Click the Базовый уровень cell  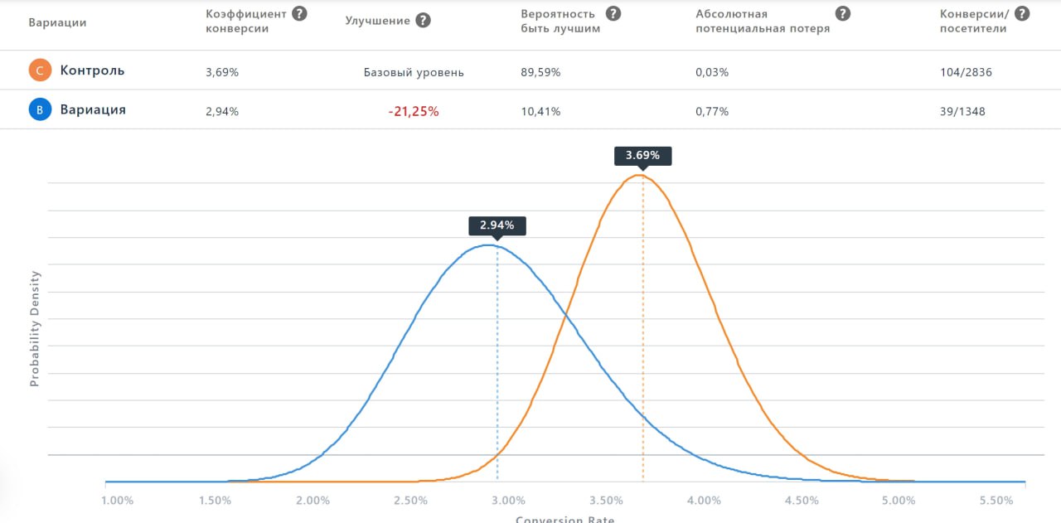(x=414, y=72)
